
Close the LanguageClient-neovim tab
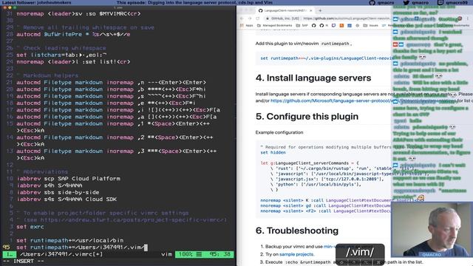(311, 10)
